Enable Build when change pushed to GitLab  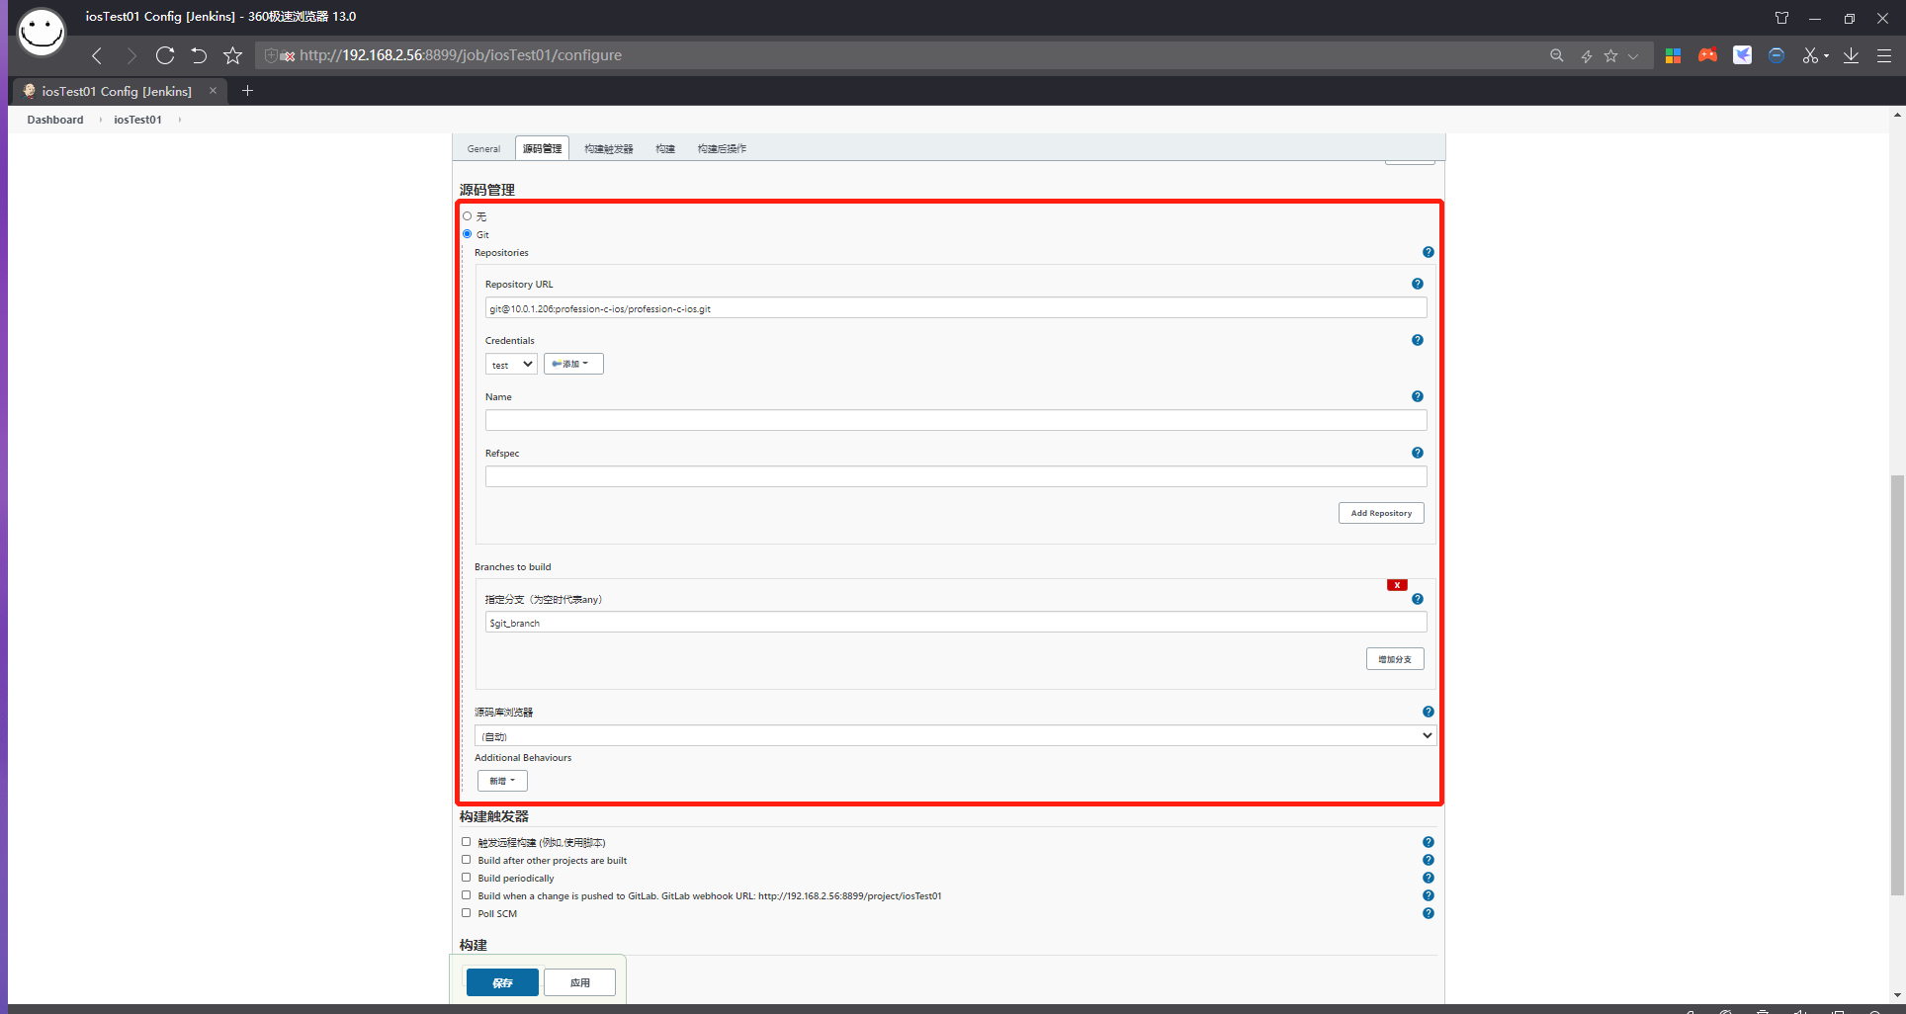click(x=467, y=895)
